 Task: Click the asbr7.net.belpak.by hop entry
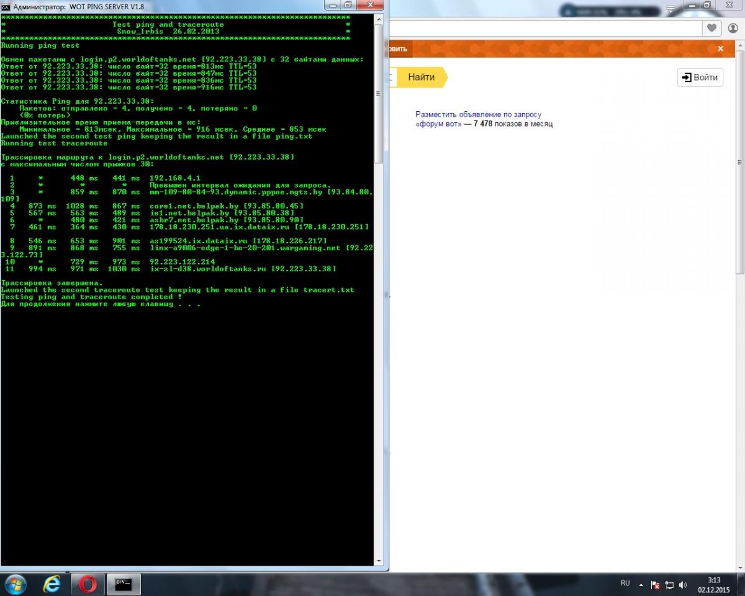point(227,220)
